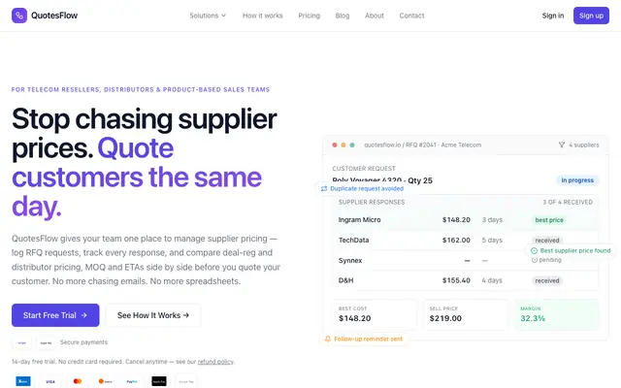Open the How it works page
Viewport: 621px width, 388px height.
click(263, 16)
